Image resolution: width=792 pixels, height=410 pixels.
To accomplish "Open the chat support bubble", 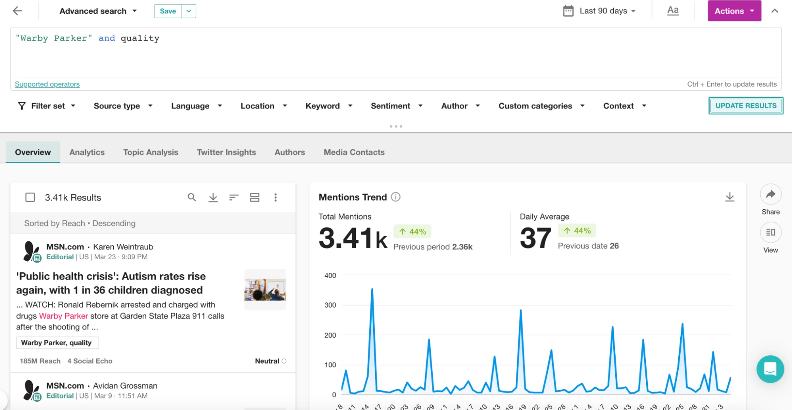I will (x=770, y=369).
